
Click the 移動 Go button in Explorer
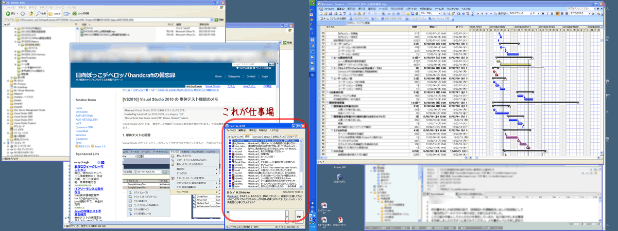pyautogui.click(x=219, y=20)
